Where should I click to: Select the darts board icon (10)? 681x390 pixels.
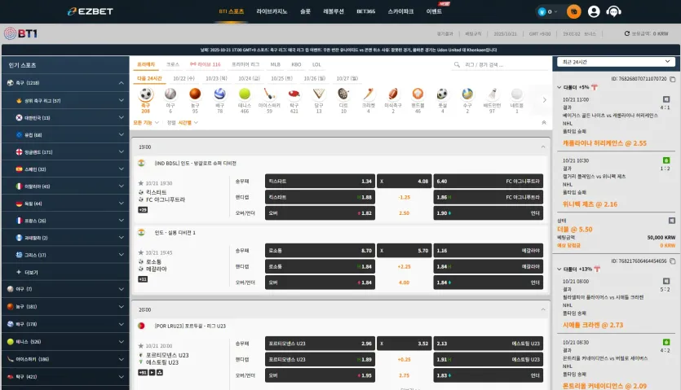(343, 94)
